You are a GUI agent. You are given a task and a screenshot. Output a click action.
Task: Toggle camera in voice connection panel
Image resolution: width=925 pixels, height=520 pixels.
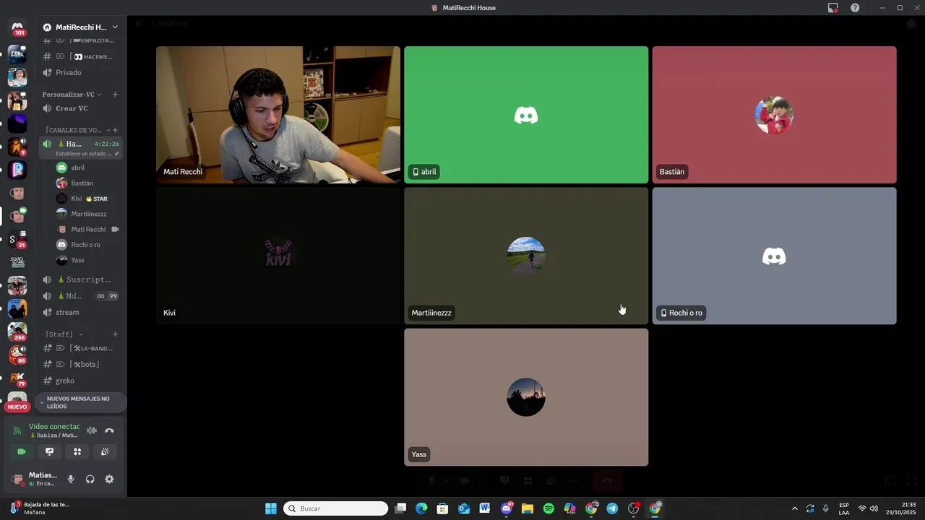coord(22,451)
